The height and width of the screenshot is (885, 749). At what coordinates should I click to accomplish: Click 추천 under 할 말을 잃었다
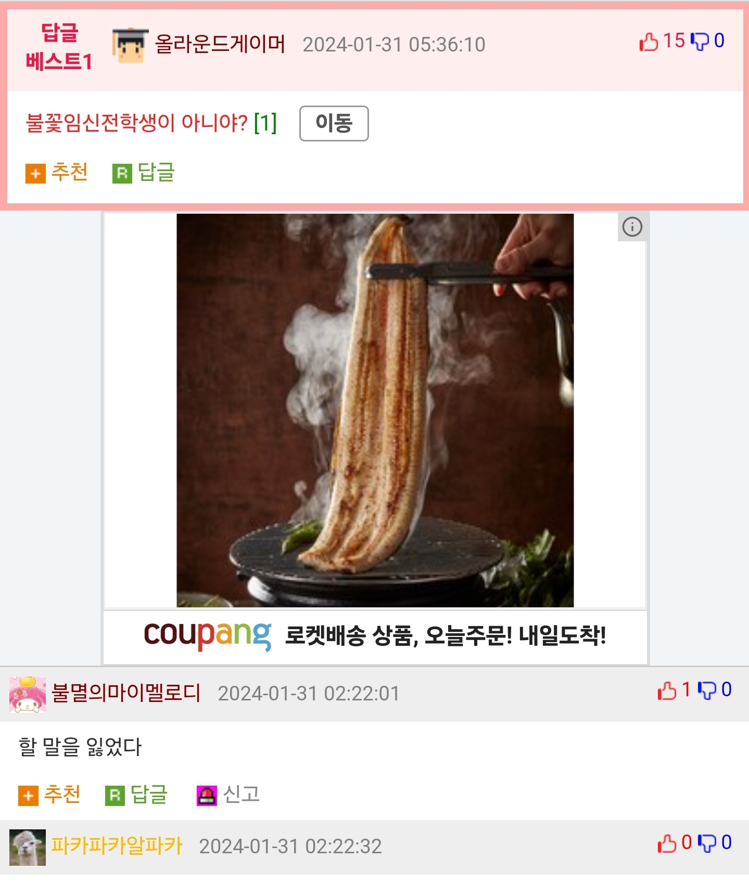(49, 795)
